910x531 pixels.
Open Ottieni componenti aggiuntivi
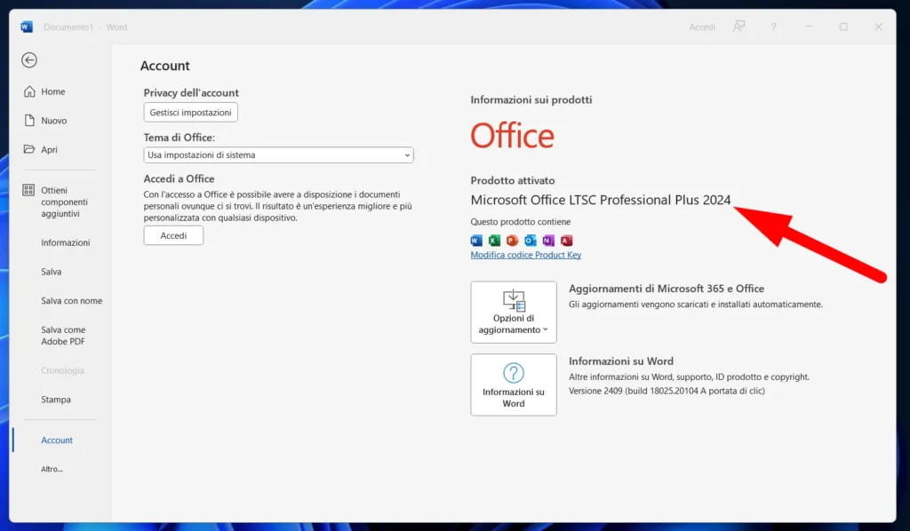click(x=64, y=202)
